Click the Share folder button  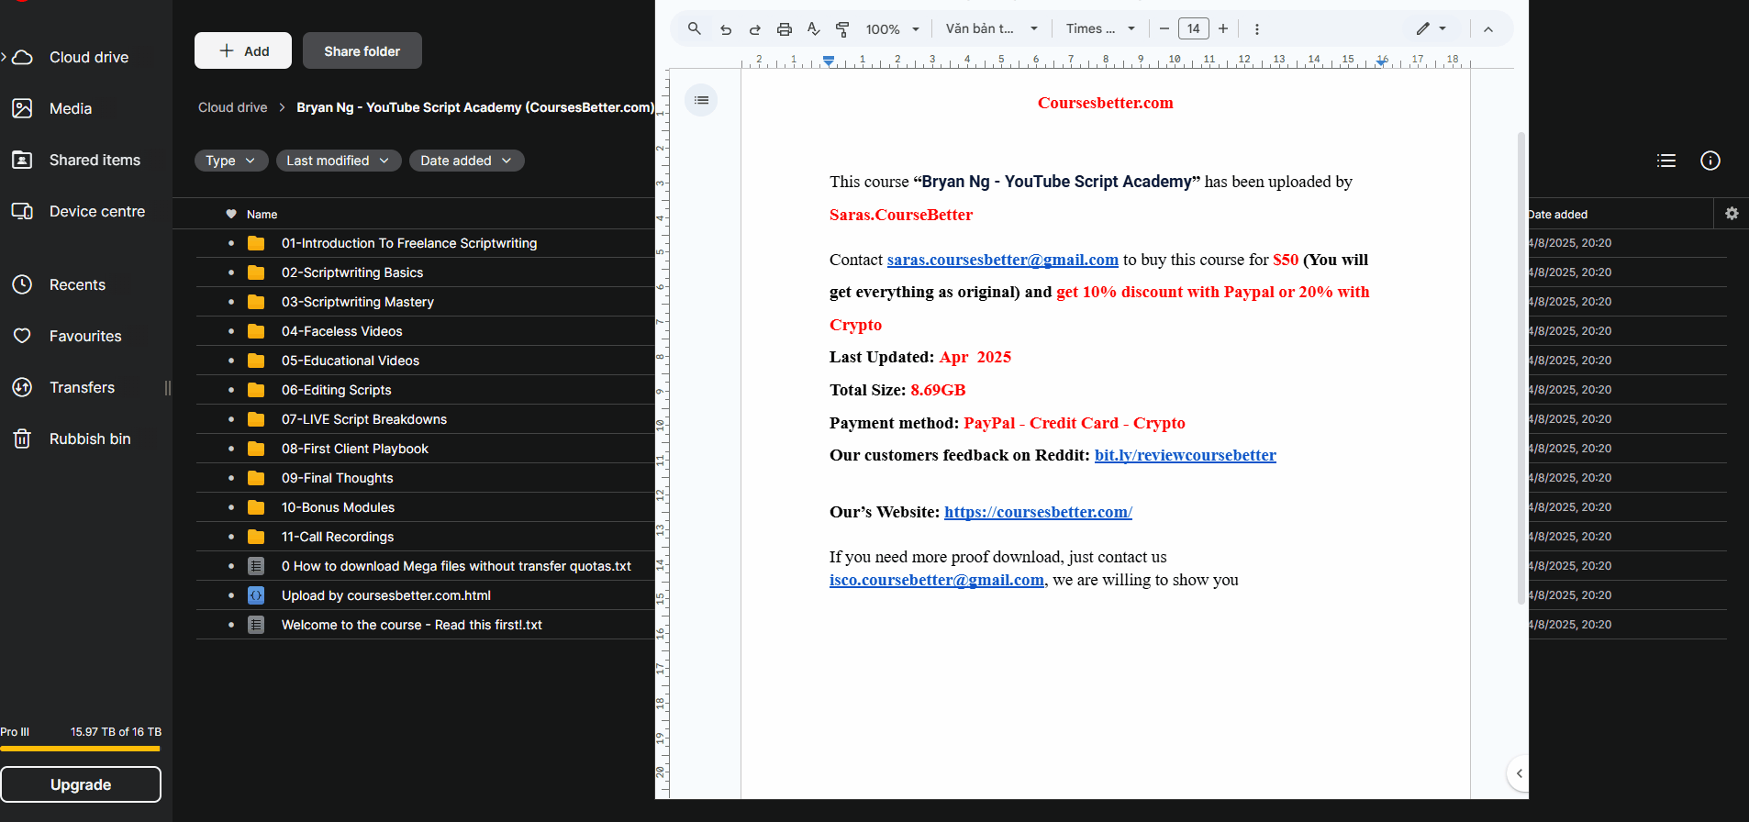click(362, 51)
